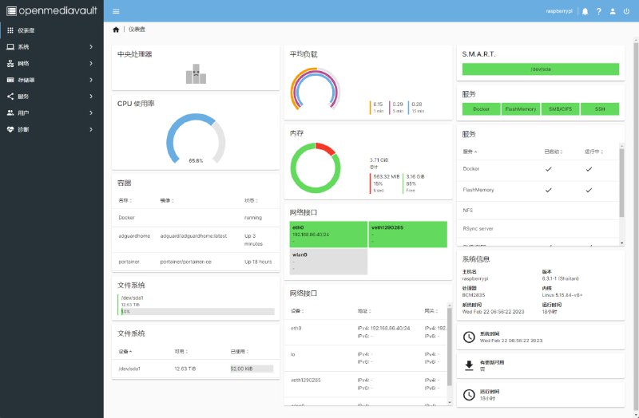Expand the 网络 sidebar section
This screenshot has width=639, height=418.
coord(51,64)
